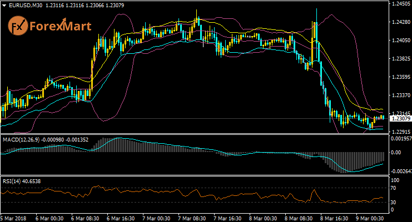Click the 9 Mar 00:30 time axis label
412x222 pixels.
pyautogui.click(x=369, y=219)
